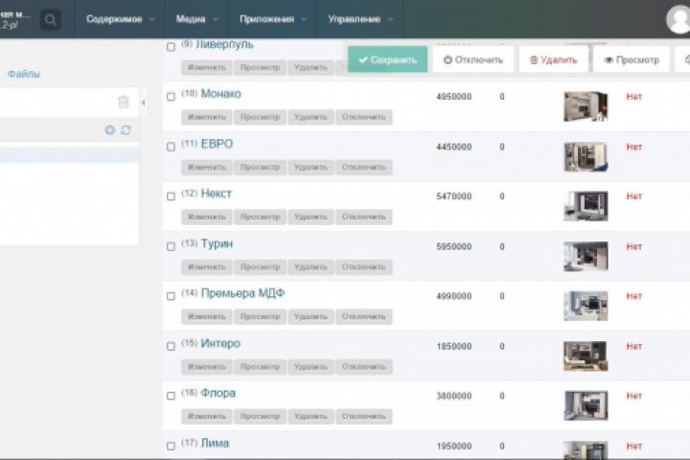Click Отключить under ЕВРО

364,168
